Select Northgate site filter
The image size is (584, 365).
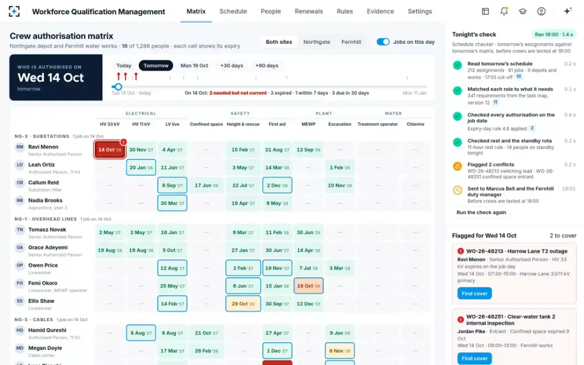[x=317, y=42]
